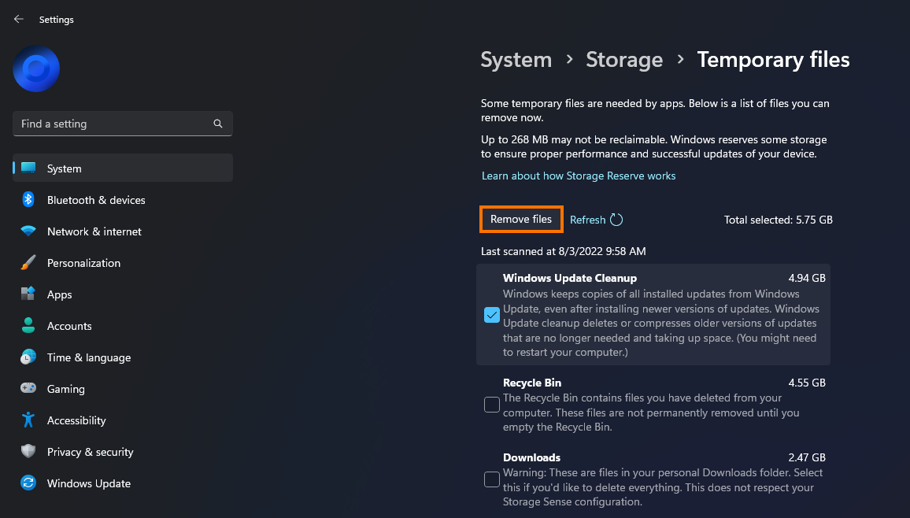Go to Windows Update label
This screenshot has height=518, width=910.
(x=89, y=483)
